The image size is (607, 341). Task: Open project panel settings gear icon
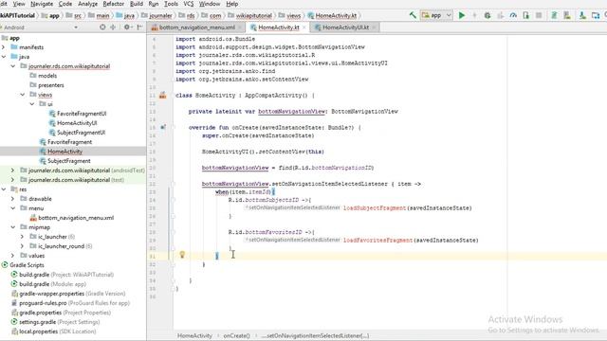(127, 27)
